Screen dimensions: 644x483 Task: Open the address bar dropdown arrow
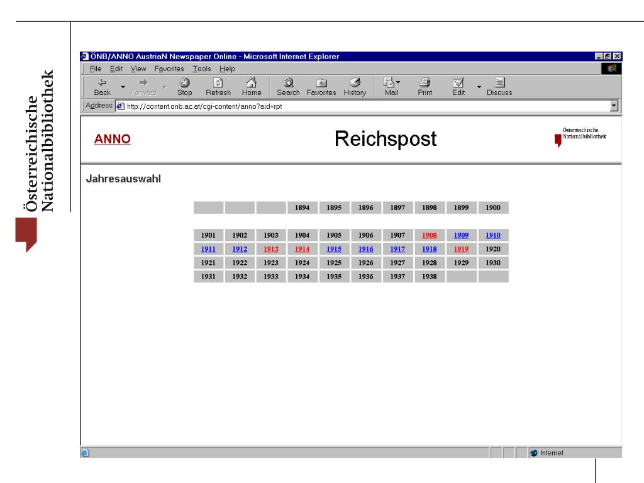[614, 106]
